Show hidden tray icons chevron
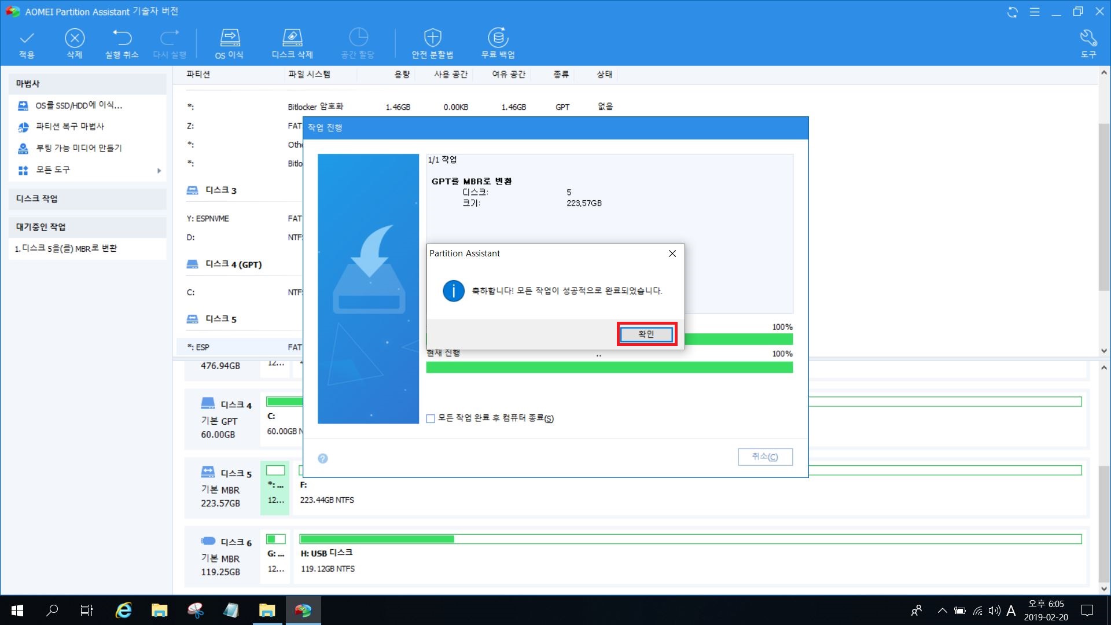This screenshot has height=625, width=1111. click(942, 611)
